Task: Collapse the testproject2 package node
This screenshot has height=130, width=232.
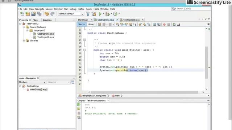Action: point(28,30)
